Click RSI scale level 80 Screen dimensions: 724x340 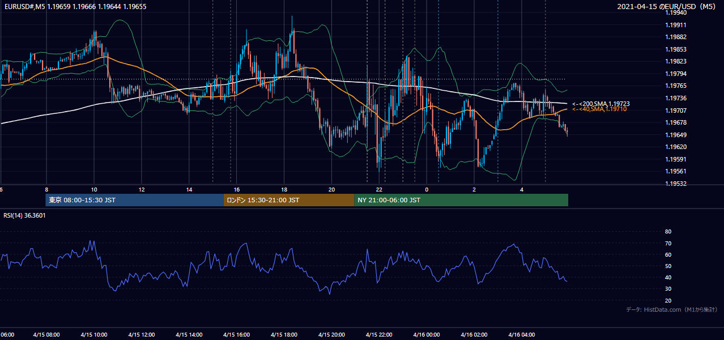pos(668,232)
